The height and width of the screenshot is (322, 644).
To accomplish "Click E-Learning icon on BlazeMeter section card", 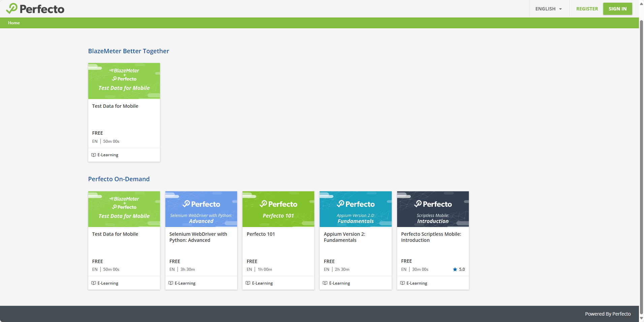I will [x=94, y=155].
